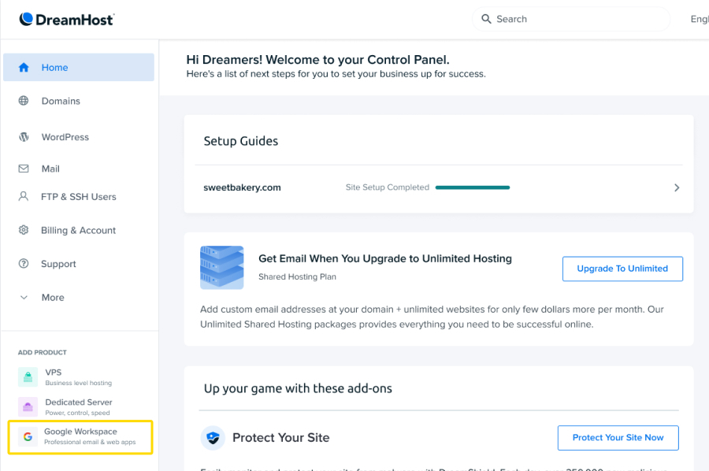Expand the sweetbakery.com setup guide chevron
This screenshot has height=471, width=709.
coord(677,188)
